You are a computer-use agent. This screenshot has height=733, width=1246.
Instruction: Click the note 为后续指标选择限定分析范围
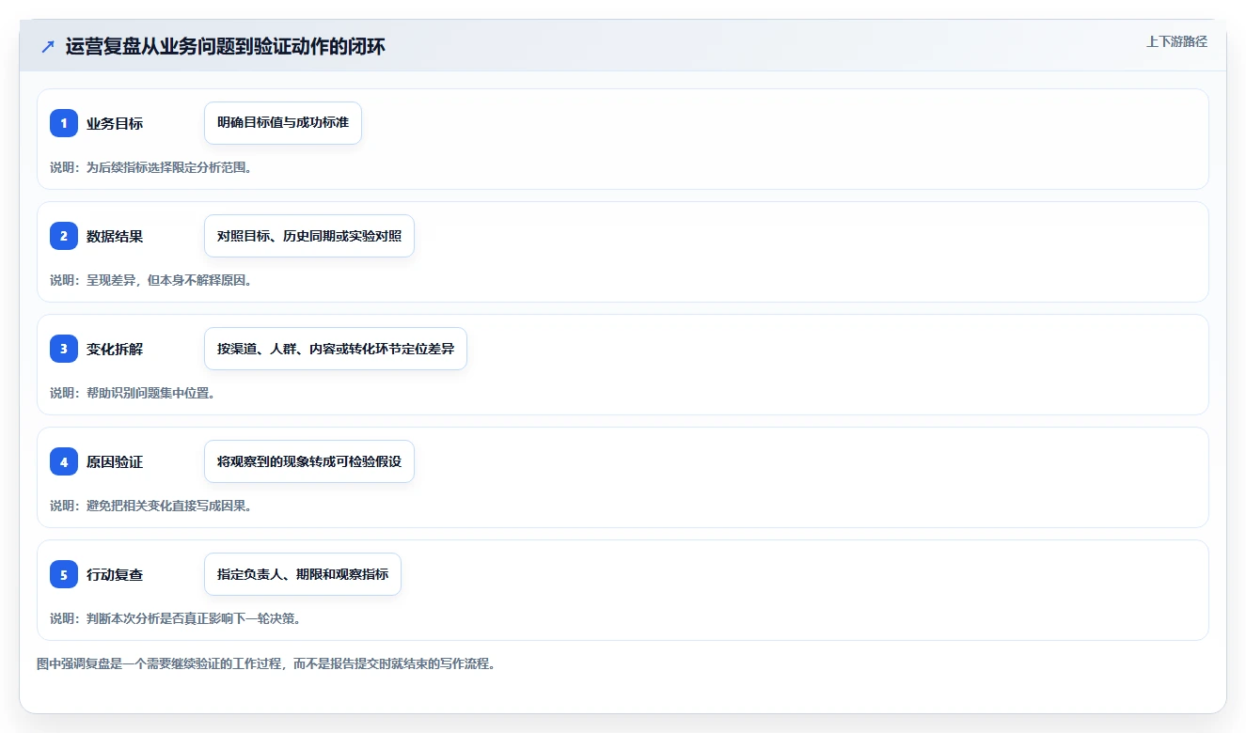pyautogui.click(x=168, y=167)
